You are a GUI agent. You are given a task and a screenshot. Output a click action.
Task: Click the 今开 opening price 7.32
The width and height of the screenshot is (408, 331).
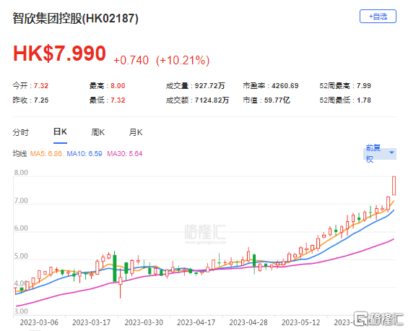pos(41,86)
